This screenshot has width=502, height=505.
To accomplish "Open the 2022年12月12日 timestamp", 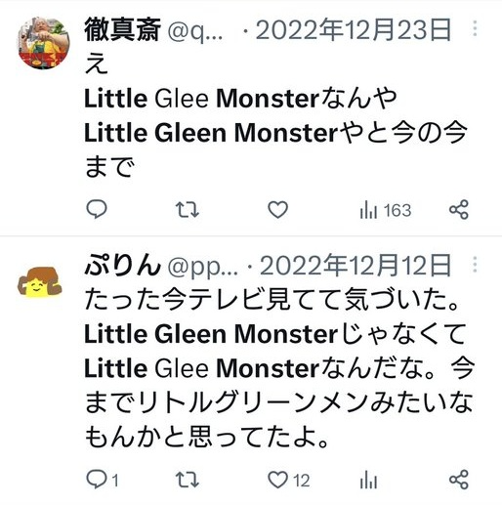I will pos(356,266).
